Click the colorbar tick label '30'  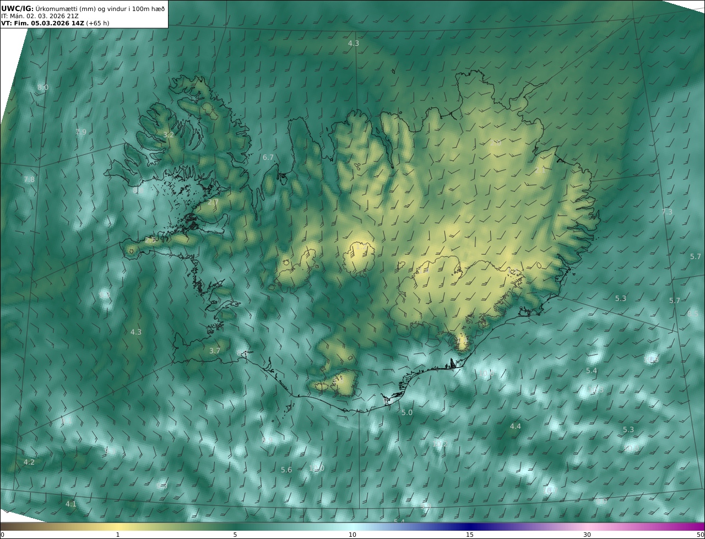[x=587, y=535]
